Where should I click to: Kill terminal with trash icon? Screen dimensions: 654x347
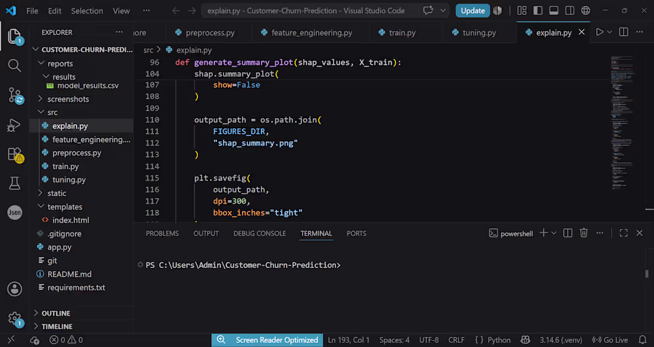(583, 233)
